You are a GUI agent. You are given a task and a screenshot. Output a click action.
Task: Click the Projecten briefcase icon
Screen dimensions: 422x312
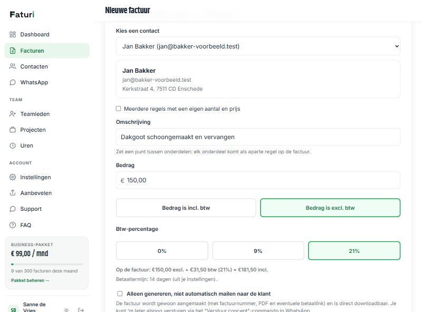point(13,130)
